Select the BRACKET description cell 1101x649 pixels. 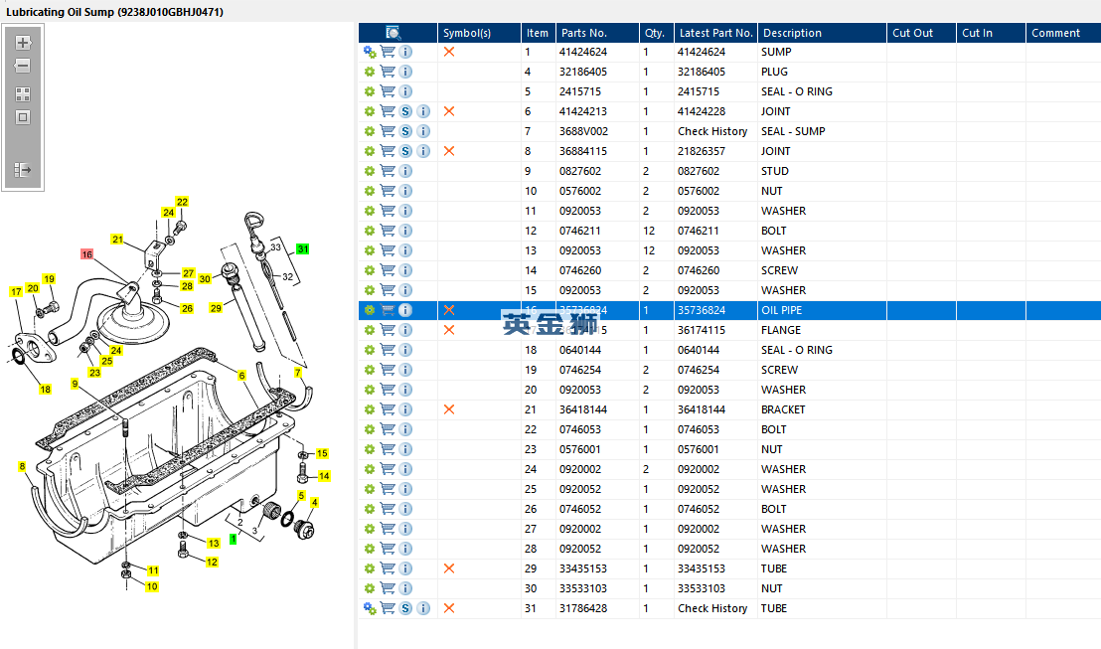coord(783,409)
